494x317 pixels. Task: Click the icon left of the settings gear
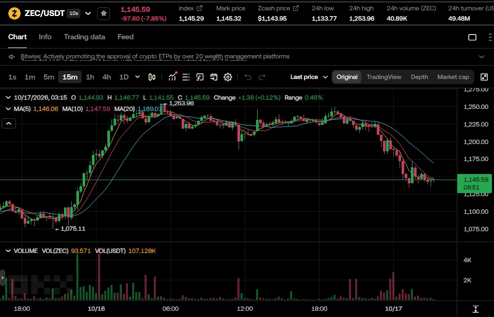[214, 77]
